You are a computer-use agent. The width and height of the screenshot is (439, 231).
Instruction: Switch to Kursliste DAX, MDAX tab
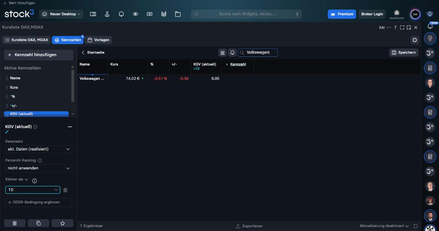point(26,40)
